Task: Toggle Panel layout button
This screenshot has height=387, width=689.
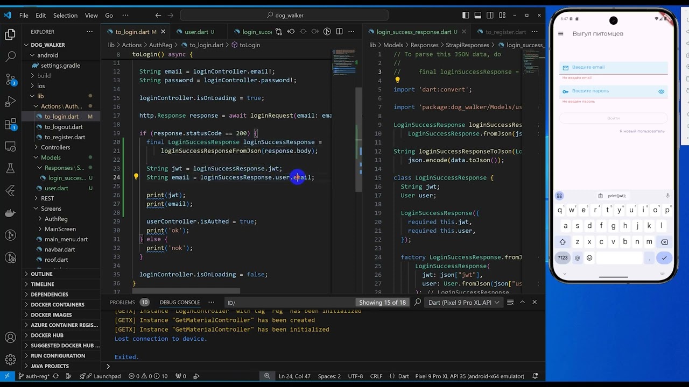Action: click(x=478, y=15)
